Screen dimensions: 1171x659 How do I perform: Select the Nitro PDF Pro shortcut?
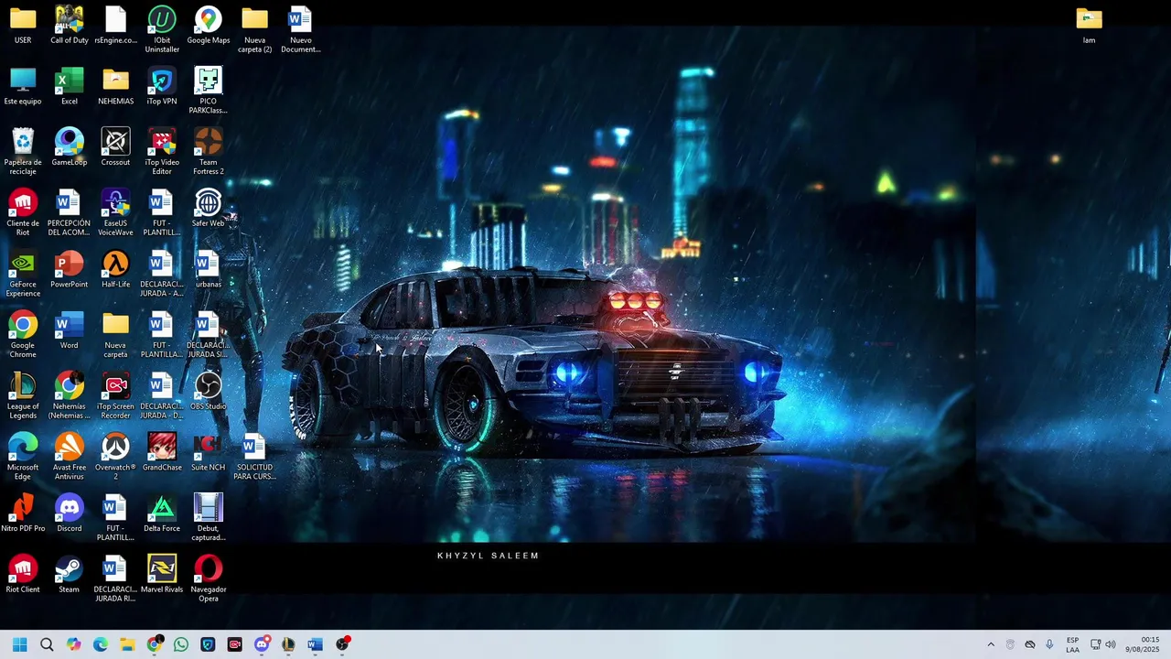[x=23, y=513]
